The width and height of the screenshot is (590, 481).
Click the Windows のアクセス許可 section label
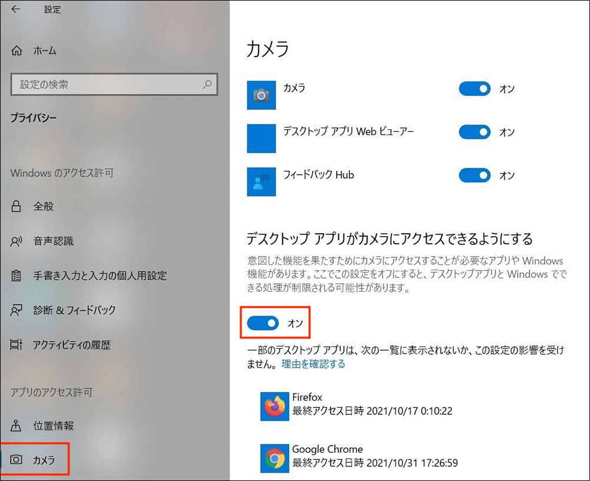[x=62, y=173]
